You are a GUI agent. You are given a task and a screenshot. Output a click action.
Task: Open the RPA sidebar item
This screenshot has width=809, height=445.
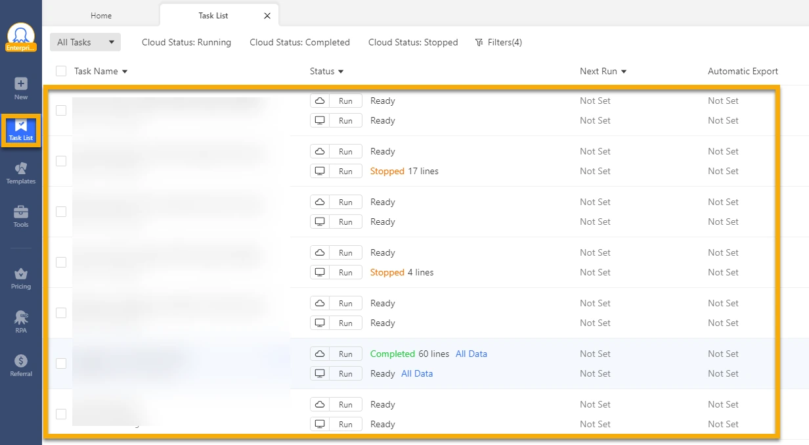point(21,321)
